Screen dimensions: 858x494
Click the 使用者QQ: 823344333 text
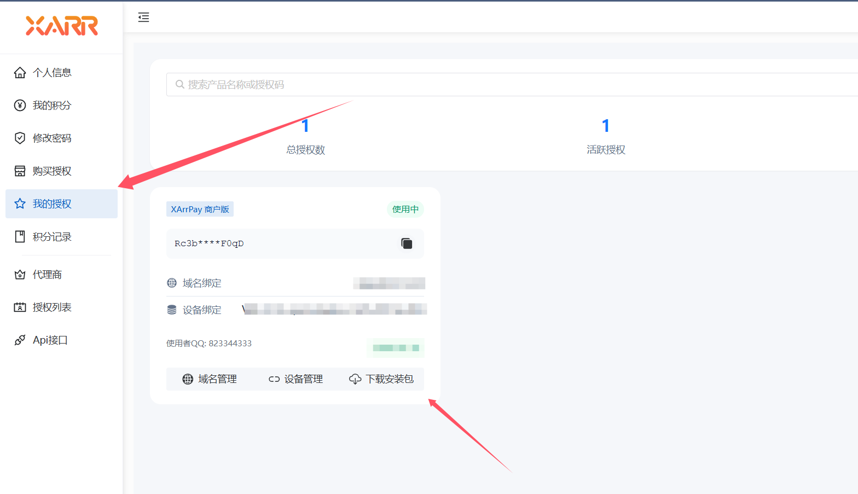point(209,343)
